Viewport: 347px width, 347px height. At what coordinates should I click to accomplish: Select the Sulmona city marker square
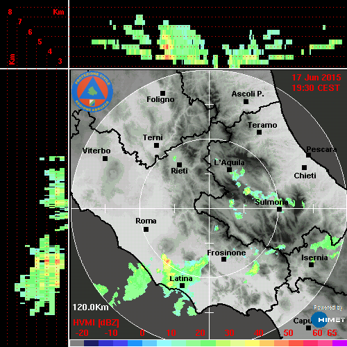[279, 210]
